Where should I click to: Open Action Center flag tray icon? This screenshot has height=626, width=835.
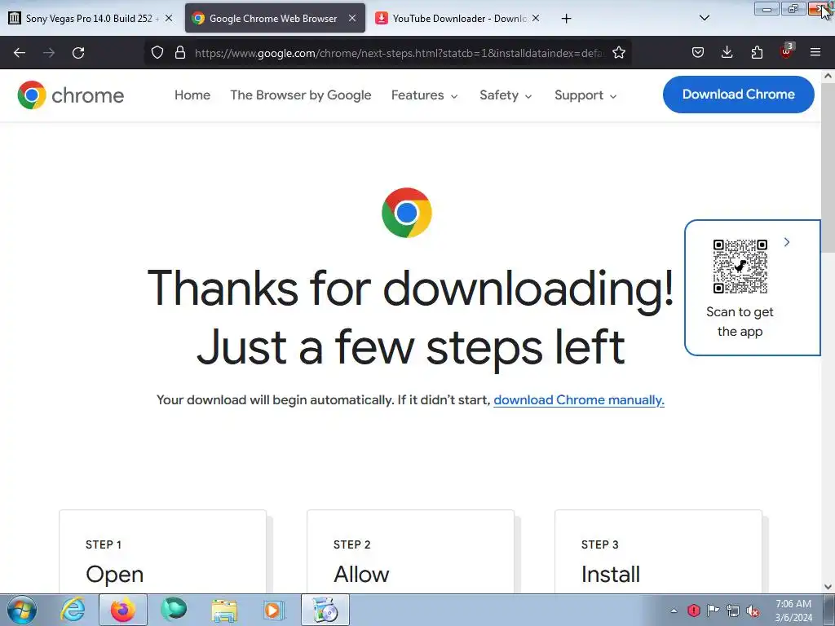[x=713, y=610]
